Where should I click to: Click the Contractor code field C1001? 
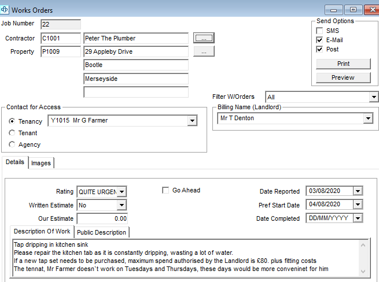61,38
